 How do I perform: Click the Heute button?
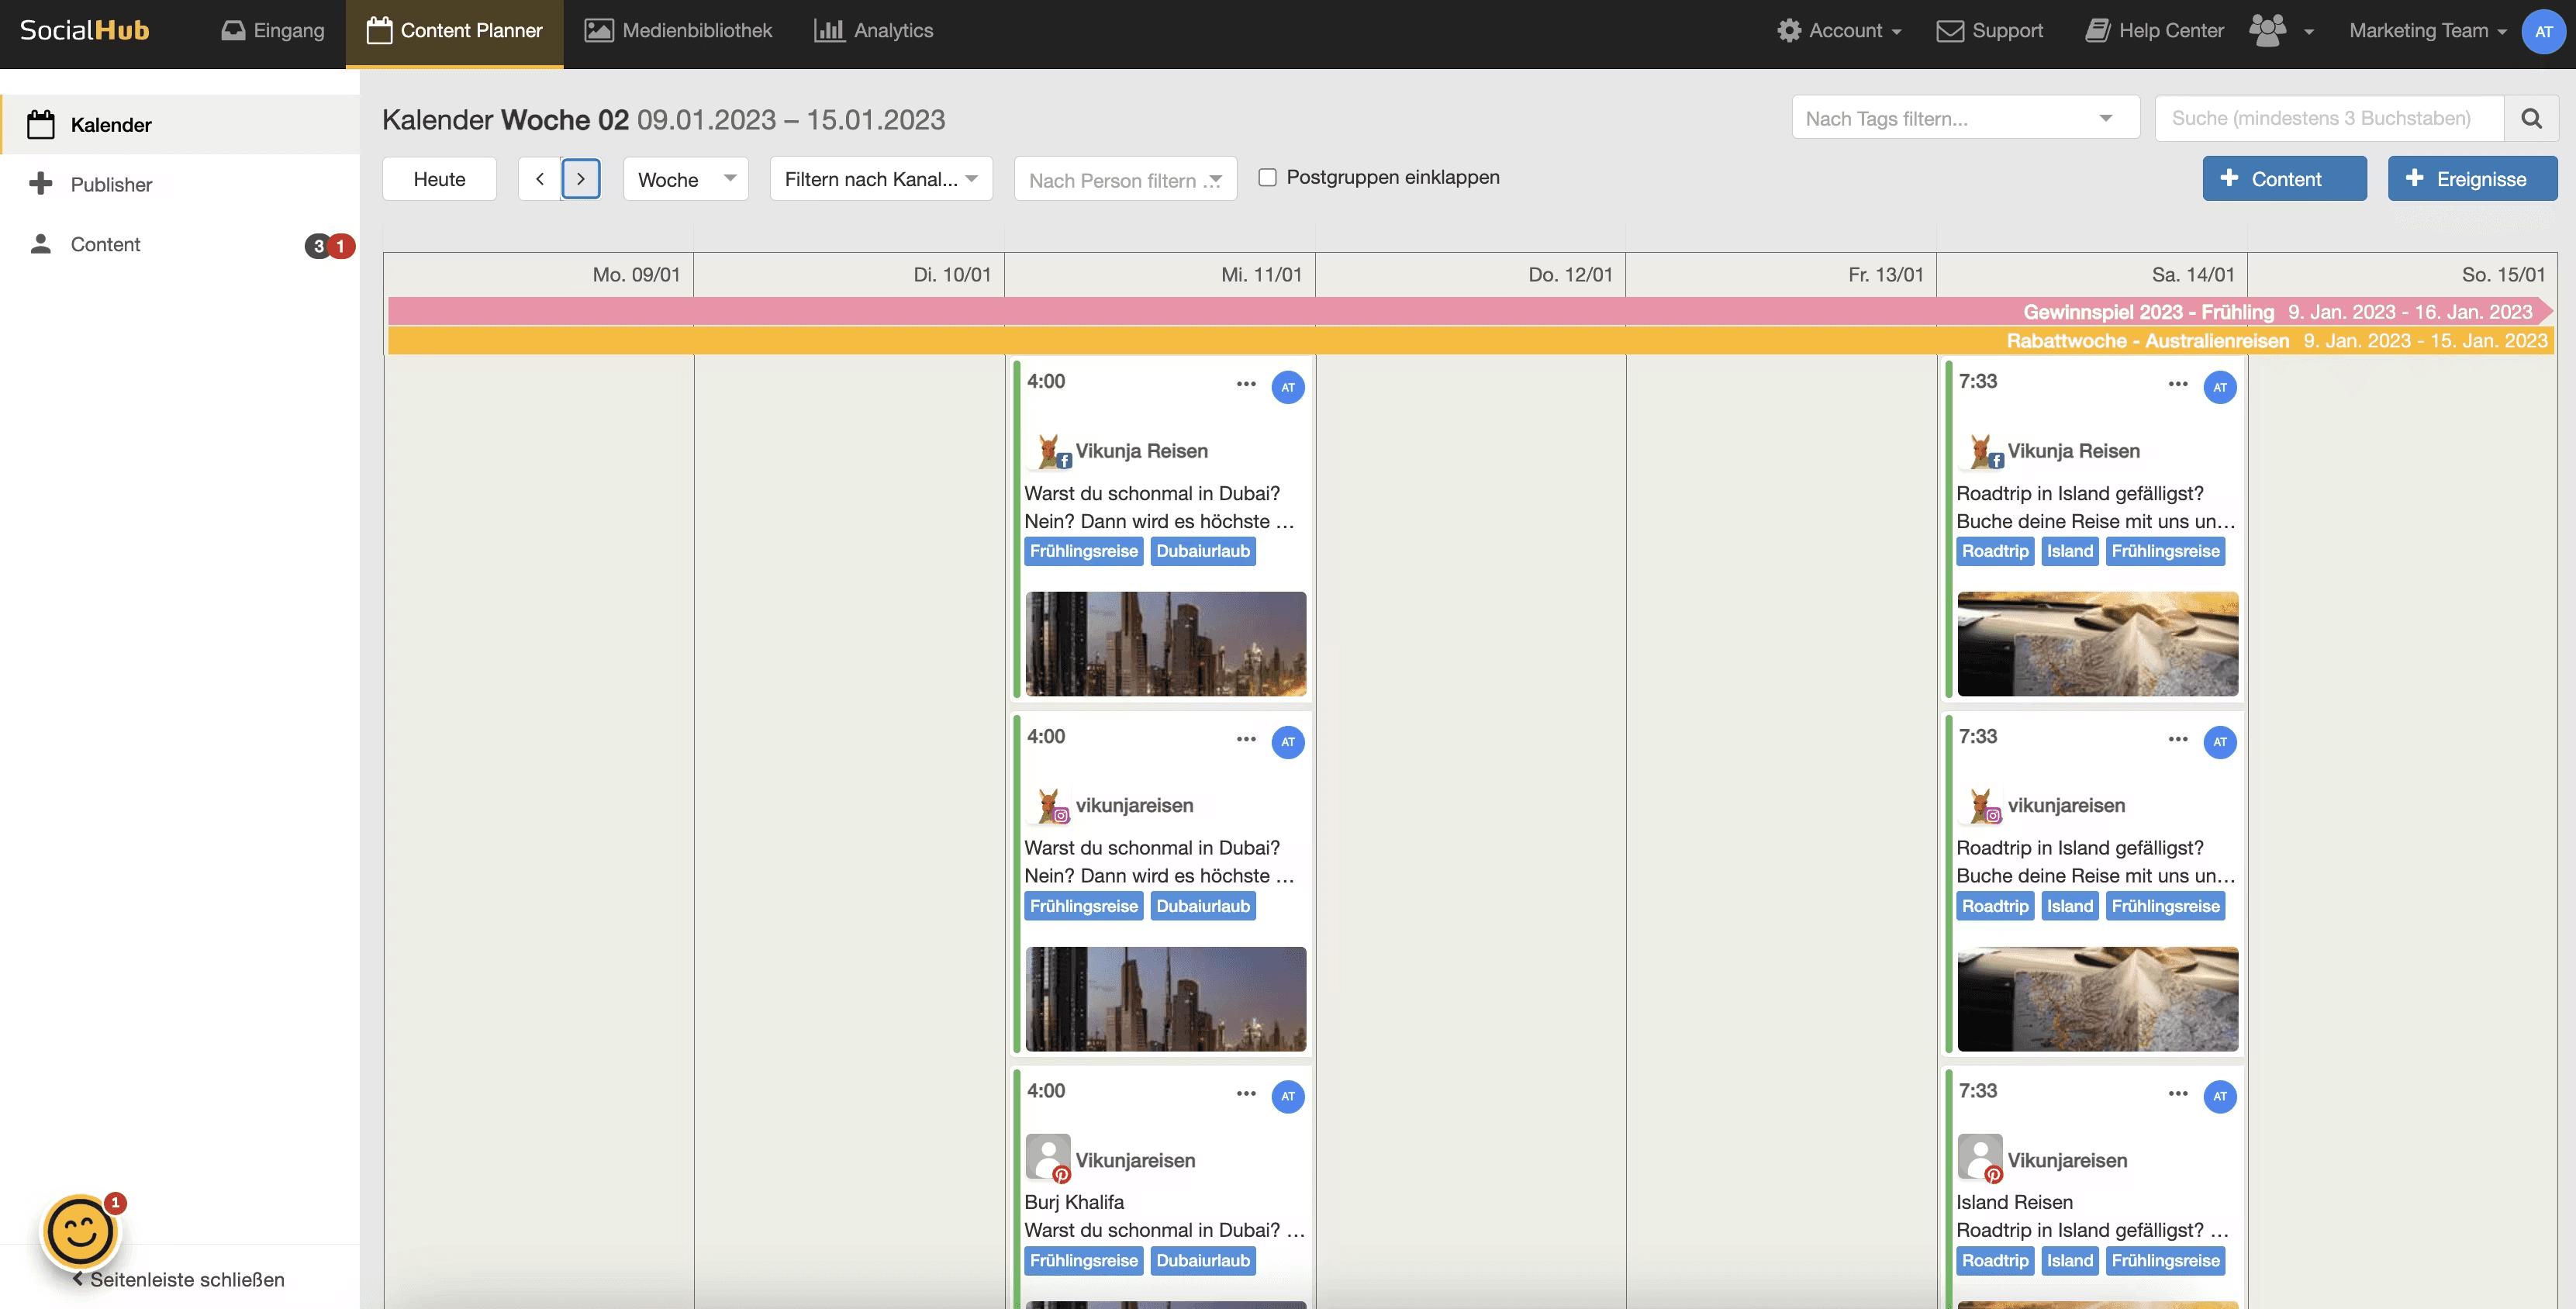click(439, 179)
